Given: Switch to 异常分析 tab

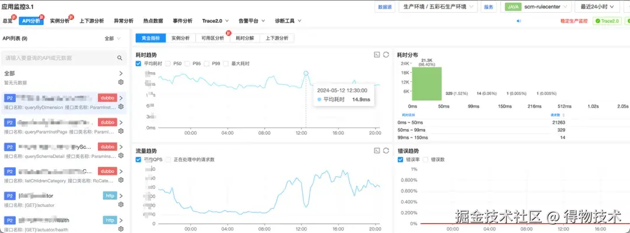Looking at the screenshot, I should coord(123,21).
